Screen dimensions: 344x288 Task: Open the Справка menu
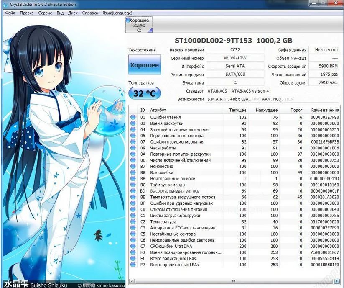pyautogui.click(x=90, y=13)
